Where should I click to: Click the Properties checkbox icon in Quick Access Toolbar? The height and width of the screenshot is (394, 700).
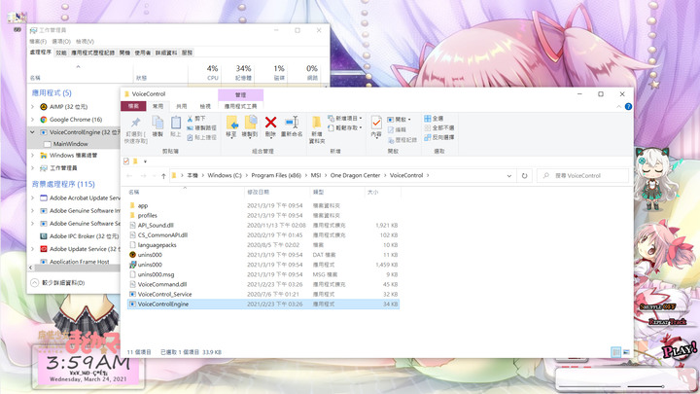pos(126,161)
